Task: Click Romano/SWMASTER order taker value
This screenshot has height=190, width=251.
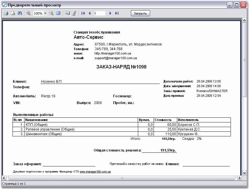Action: (212, 91)
